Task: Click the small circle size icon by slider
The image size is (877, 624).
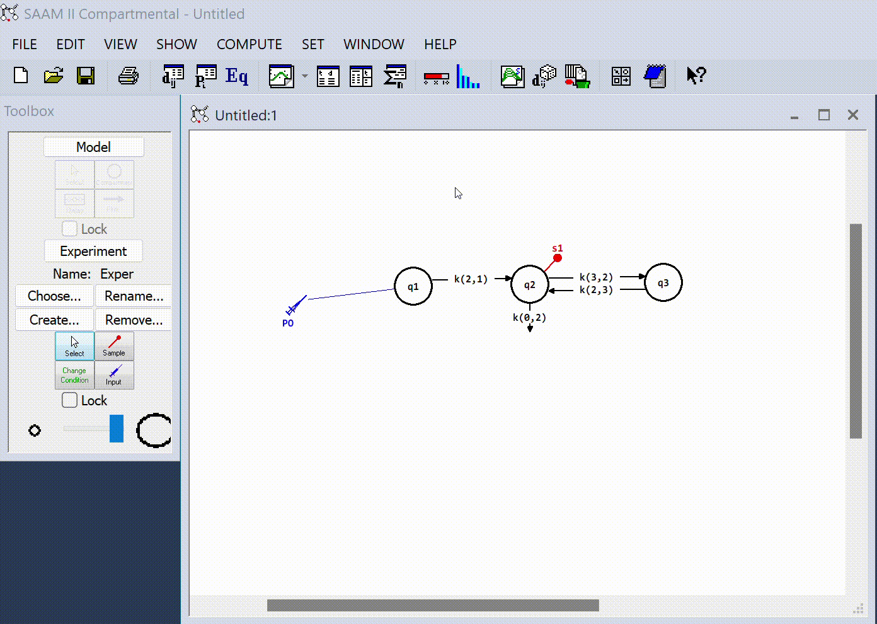Action: pos(35,430)
